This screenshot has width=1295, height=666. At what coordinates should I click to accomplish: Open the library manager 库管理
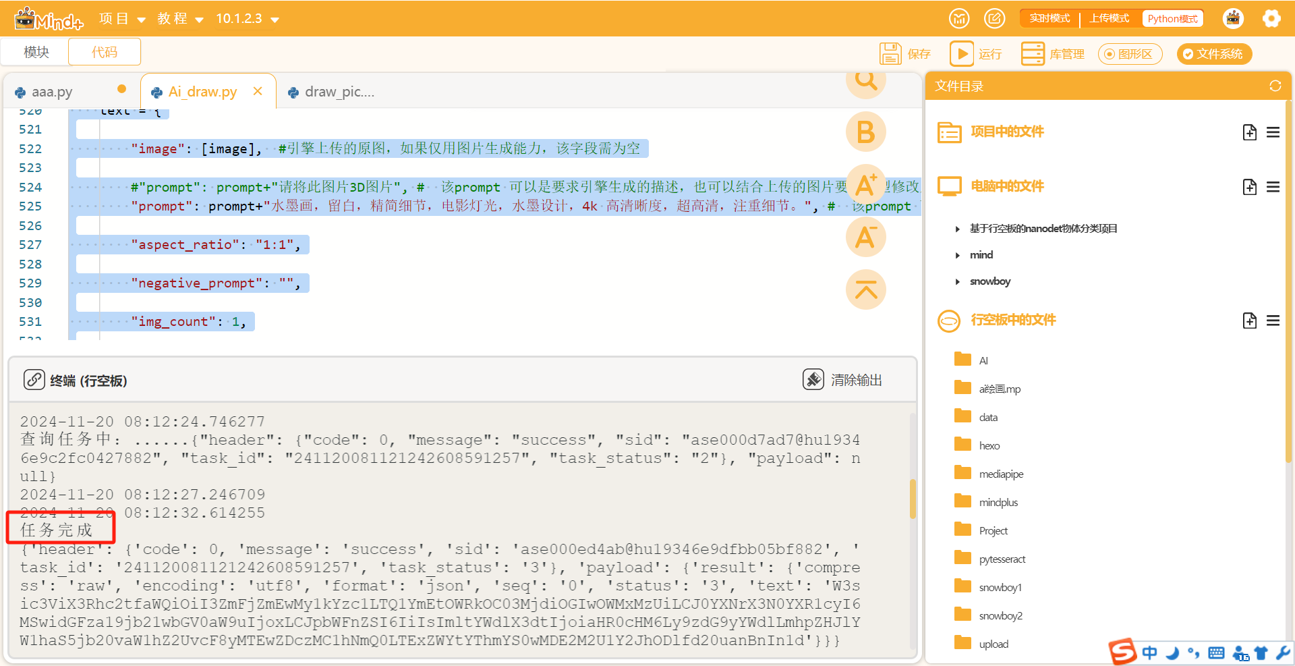(x=1052, y=54)
